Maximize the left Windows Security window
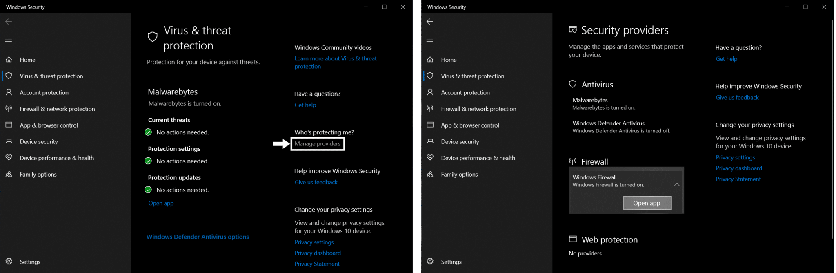 [x=384, y=7]
